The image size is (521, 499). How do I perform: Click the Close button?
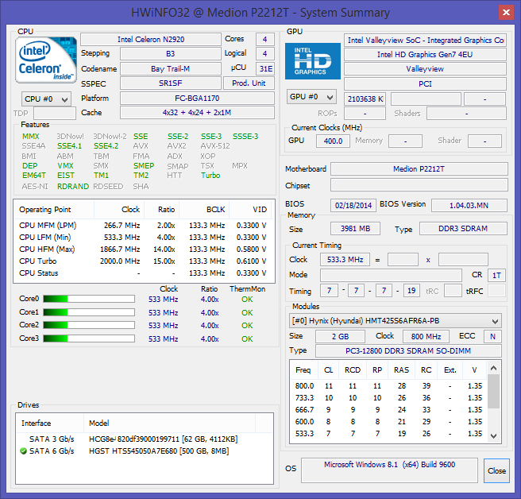[496, 470]
